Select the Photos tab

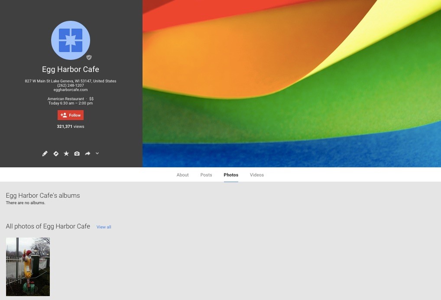(x=231, y=175)
